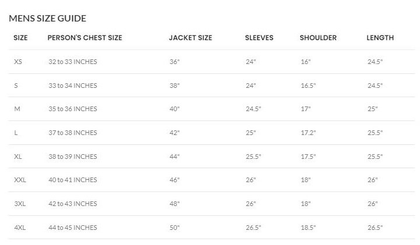Image resolution: width=420 pixels, height=245 pixels.
Task: Click the XXL size row label
Action: (x=20, y=180)
